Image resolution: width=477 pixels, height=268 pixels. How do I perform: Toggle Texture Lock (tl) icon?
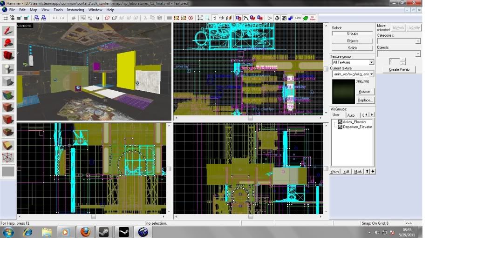[215, 18]
